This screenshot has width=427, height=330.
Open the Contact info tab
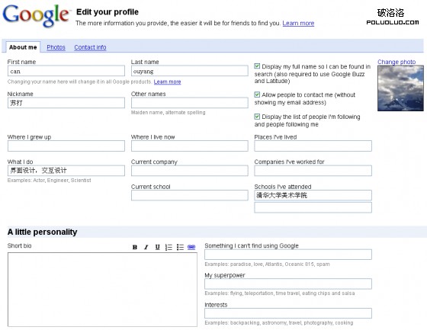[90, 47]
